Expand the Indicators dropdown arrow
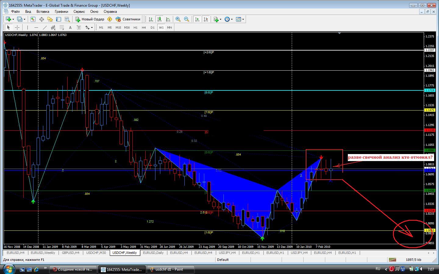This screenshot has width=439, height=274. pos(220,19)
